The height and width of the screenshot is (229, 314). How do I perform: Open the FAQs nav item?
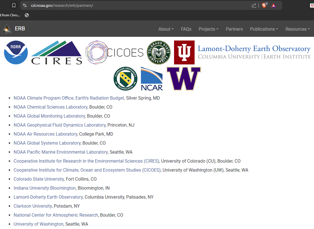tap(186, 29)
